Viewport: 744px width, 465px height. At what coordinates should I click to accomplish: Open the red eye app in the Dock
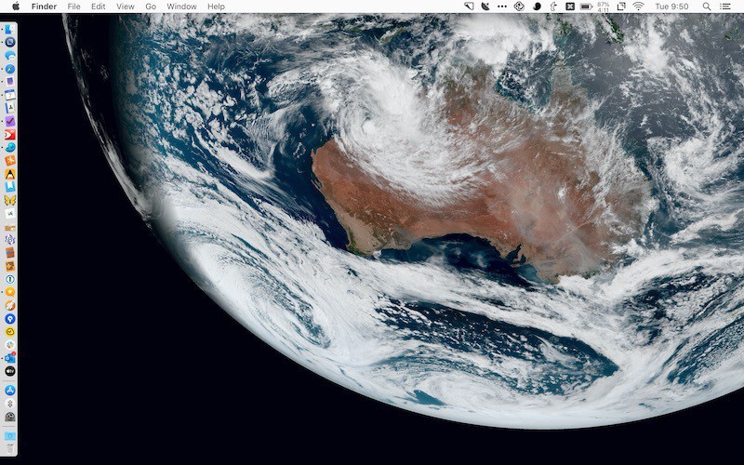10,135
